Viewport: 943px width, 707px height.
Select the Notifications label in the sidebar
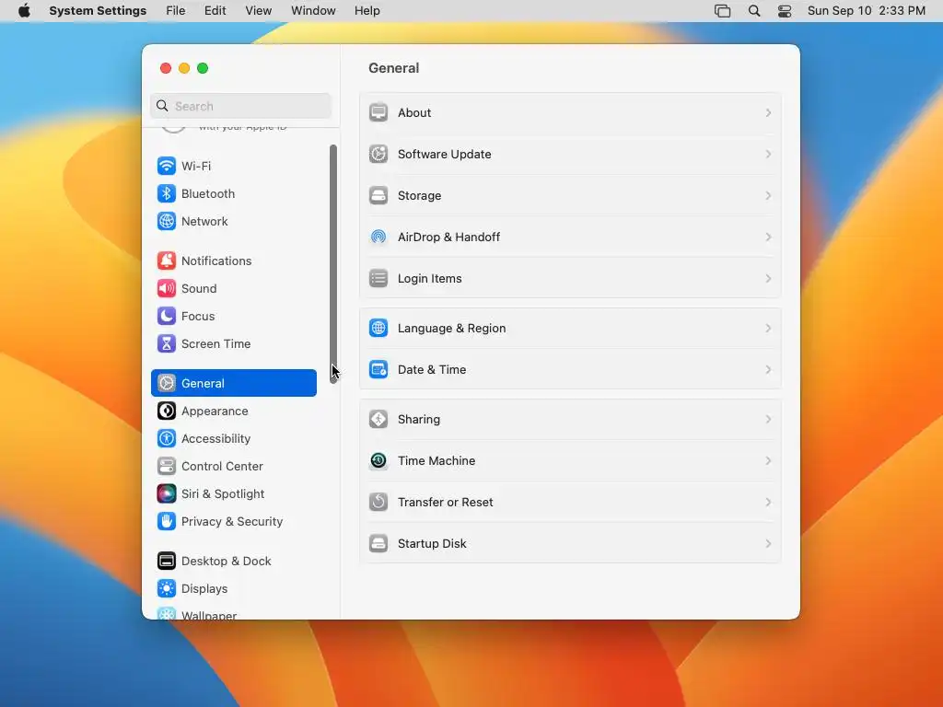[216, 261]
